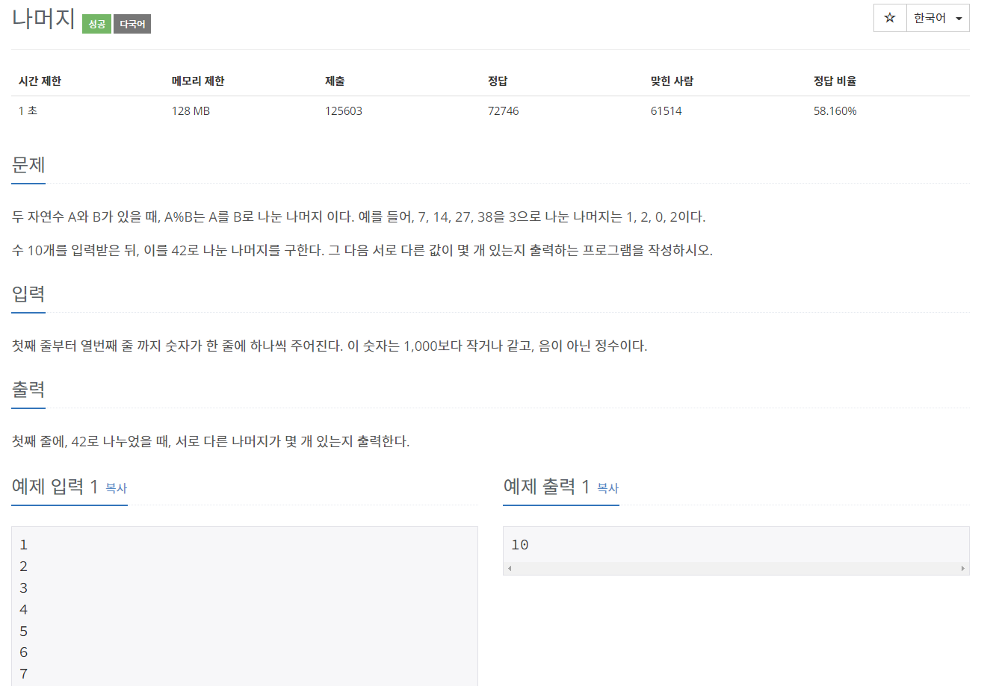Click the gray 다국어 badge

pos(132,24)
